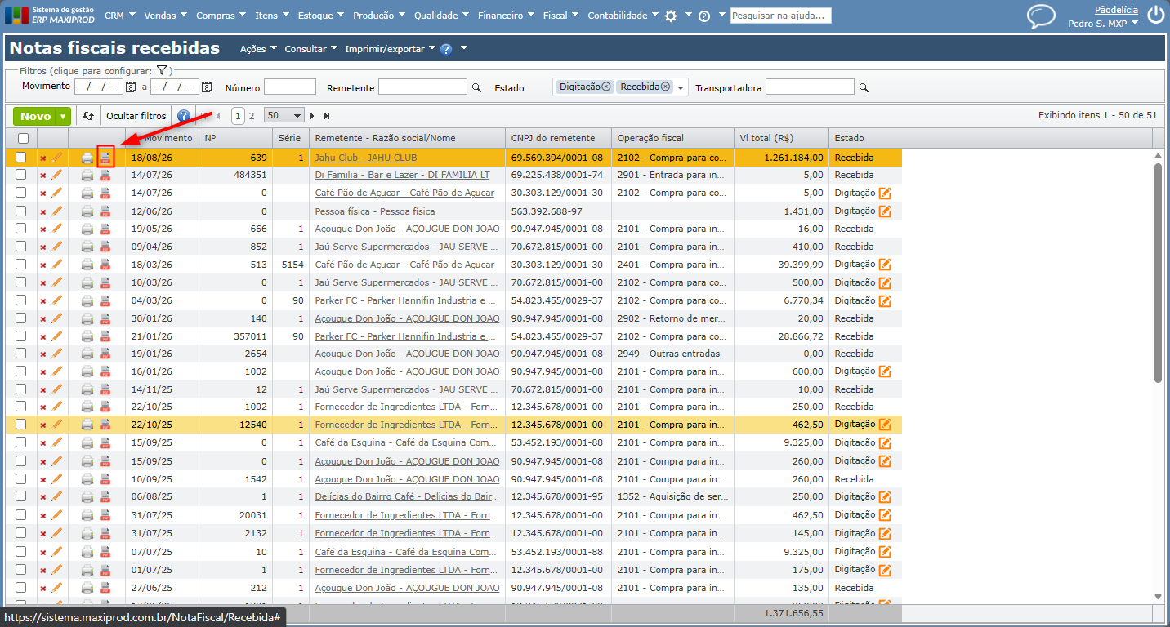Delete the Pessoa física invoice row
This screenshot has width=1170, height=627.
coord(43,211)
